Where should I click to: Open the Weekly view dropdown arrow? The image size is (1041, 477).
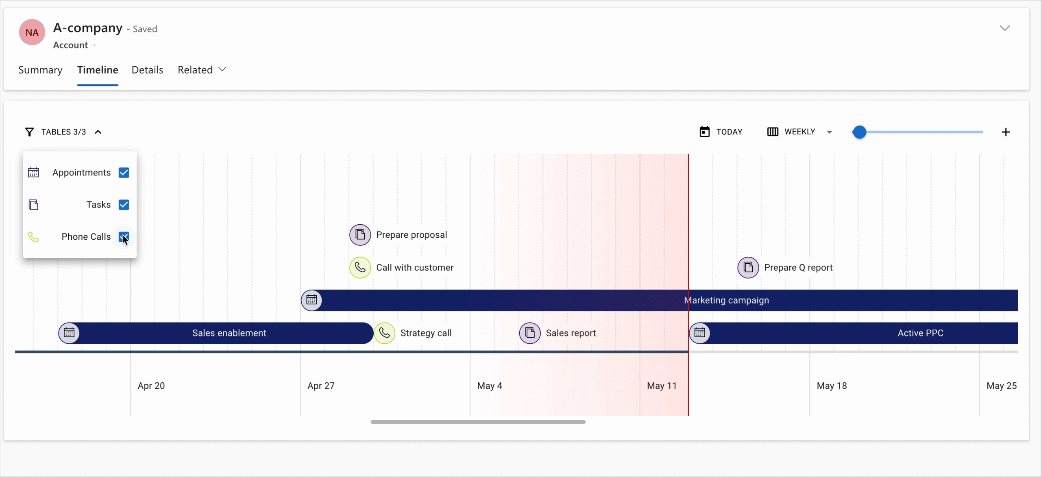coord(830,132)
